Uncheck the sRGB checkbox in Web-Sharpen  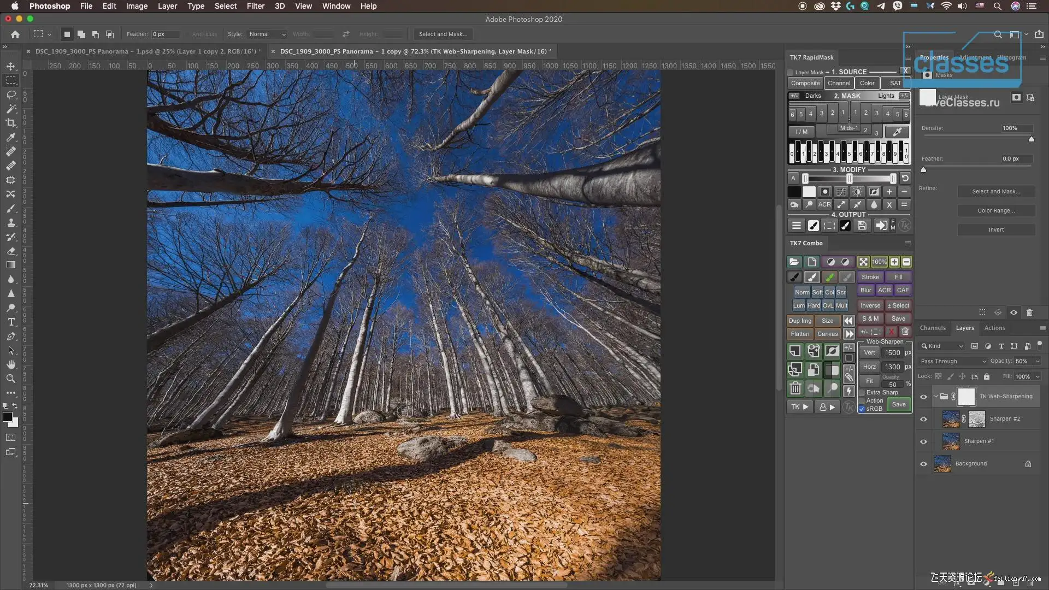862,409
